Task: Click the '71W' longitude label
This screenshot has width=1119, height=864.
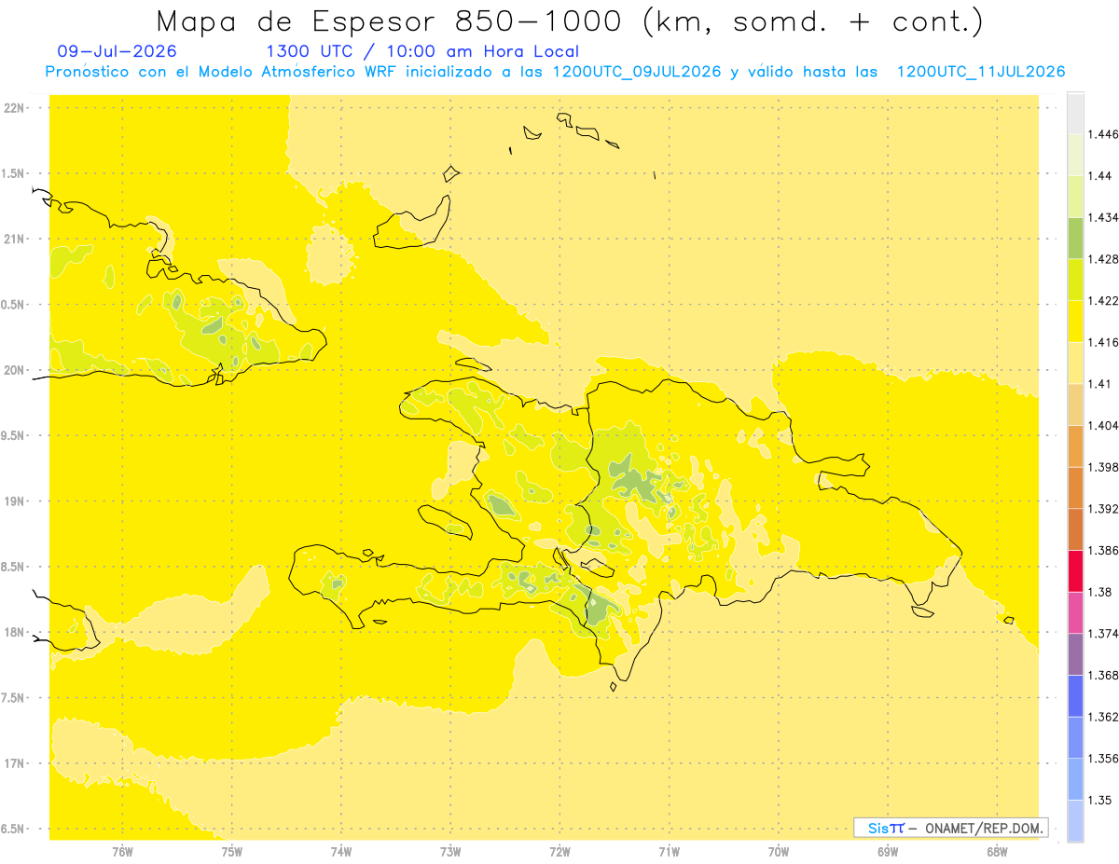Action: [x=669, y=851]
